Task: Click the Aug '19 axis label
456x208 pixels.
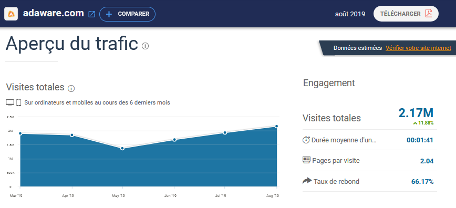Action: tap(273, 196)
